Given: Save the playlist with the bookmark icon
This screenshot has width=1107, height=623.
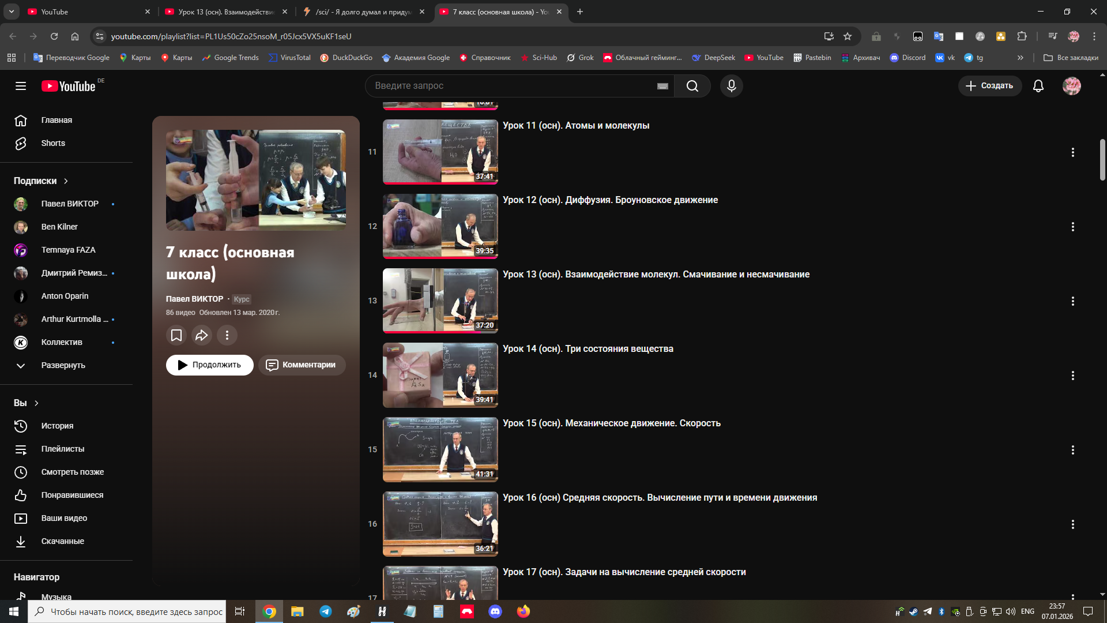Looking at the screenshot, I should (176, 335).
